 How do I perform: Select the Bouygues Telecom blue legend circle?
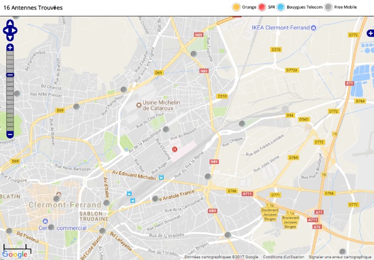[x=280, y=7]
